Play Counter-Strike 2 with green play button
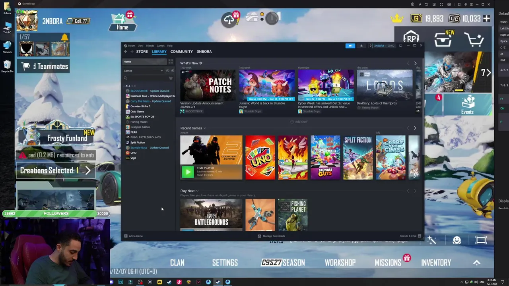Viewport: 509px width, 286px height. 187,172
